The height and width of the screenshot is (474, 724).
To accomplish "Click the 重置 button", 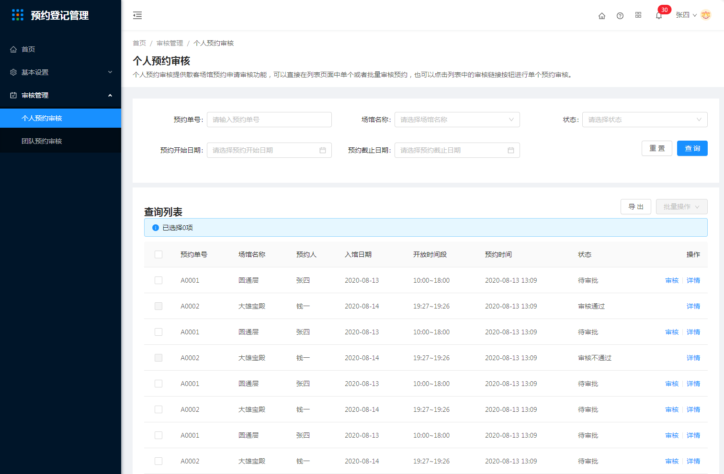I will [x=657, y=148].
